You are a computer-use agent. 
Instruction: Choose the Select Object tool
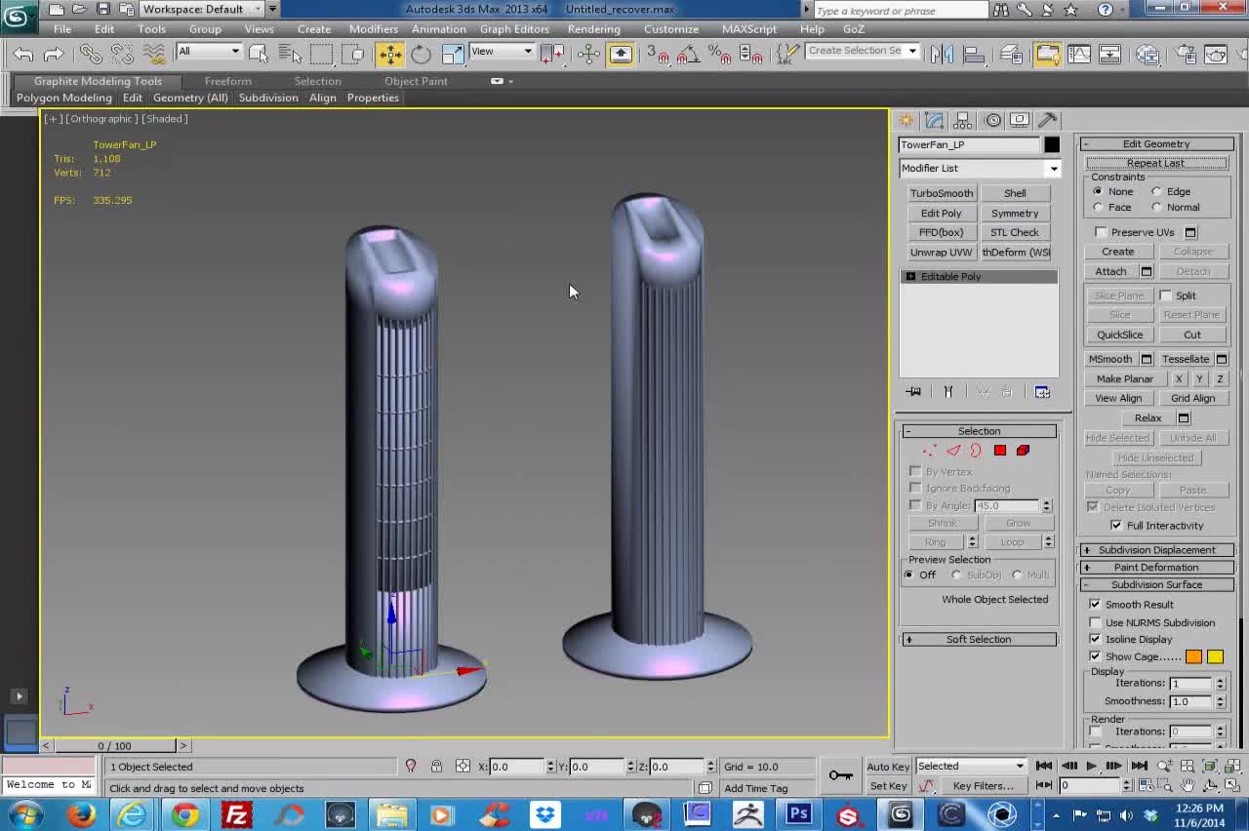tap(259, 55)
